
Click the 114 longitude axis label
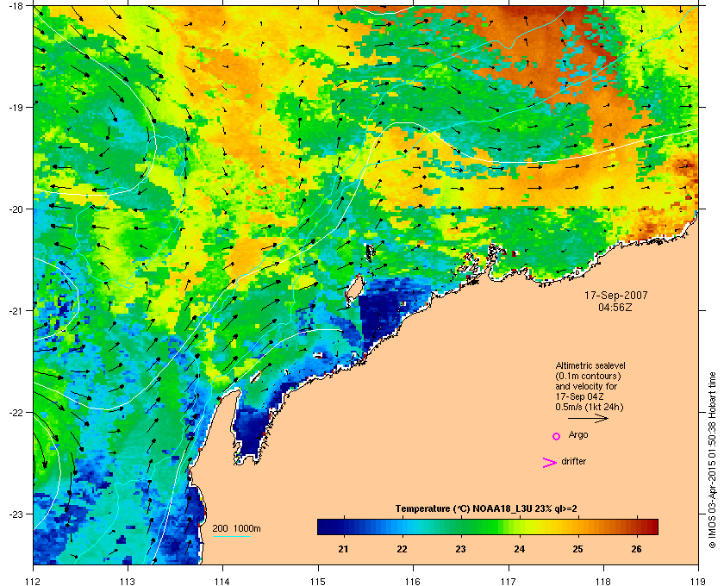tap(222, 581)
